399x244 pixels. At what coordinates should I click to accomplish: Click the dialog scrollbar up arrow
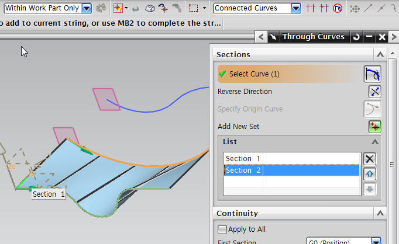coord(393,54)
